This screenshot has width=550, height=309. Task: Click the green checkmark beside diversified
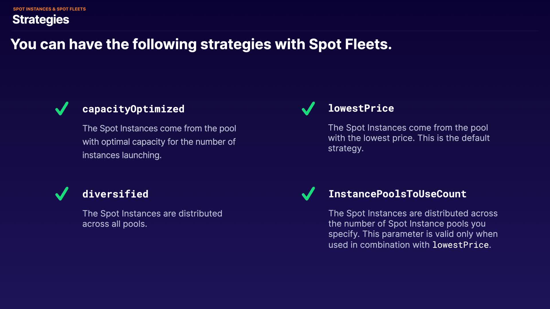coord(62,194)
